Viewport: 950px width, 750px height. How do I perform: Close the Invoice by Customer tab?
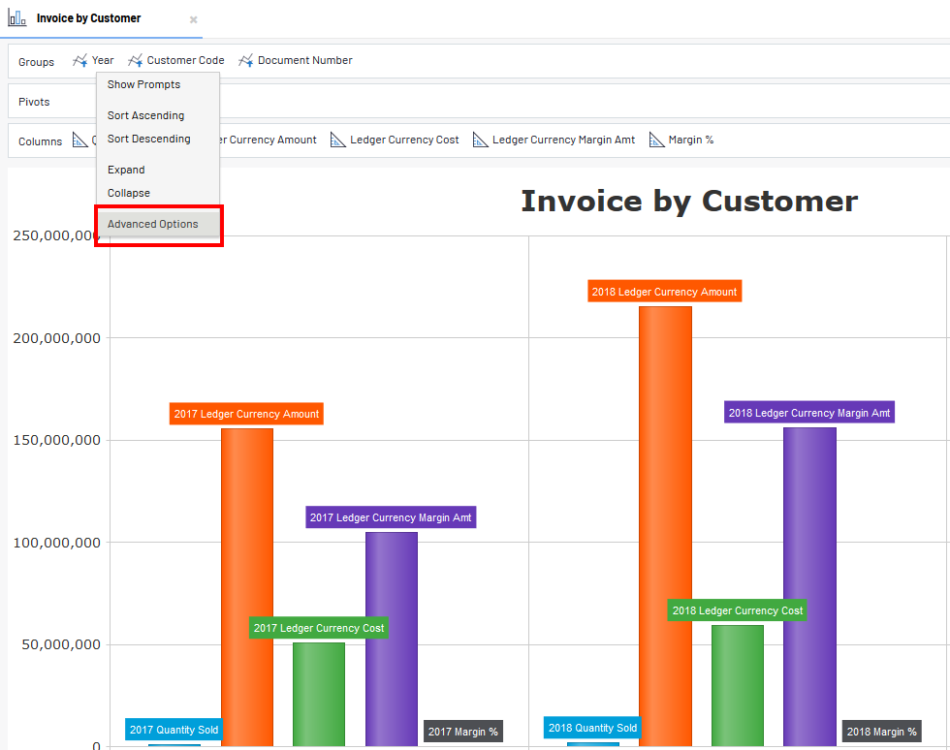pos(193,19)
